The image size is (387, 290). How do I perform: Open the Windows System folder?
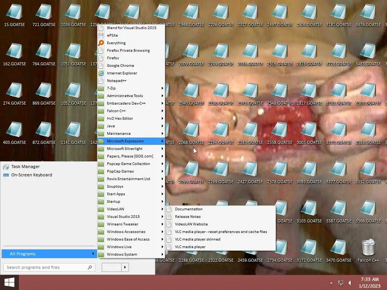click(131, 255)
